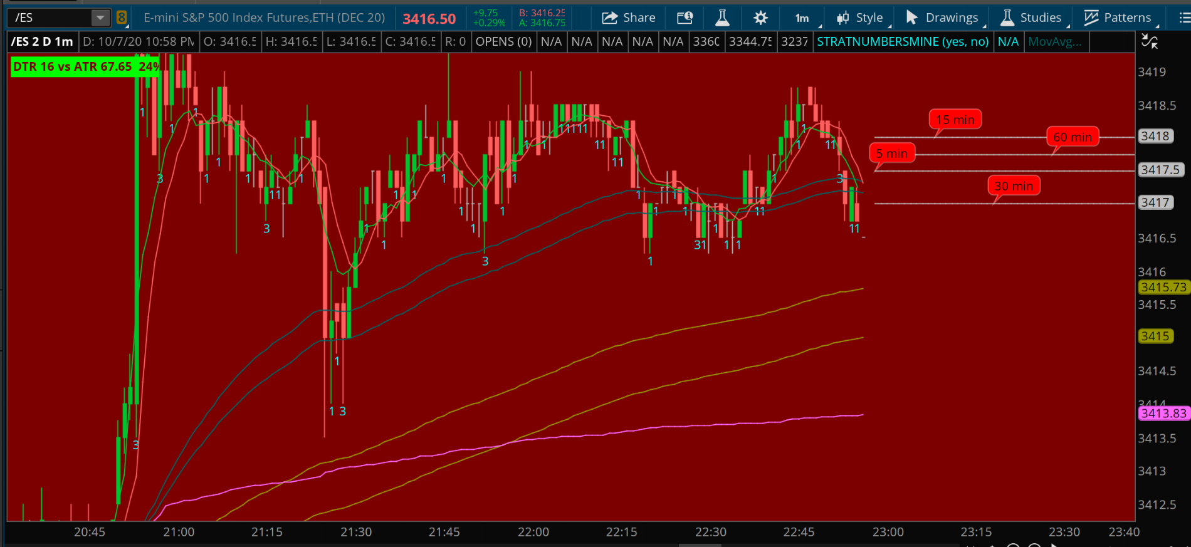Click the STRATNUMBERSMINE (yes, no) study label
The width and height of the screenshot is (1191, 547).
902,42
